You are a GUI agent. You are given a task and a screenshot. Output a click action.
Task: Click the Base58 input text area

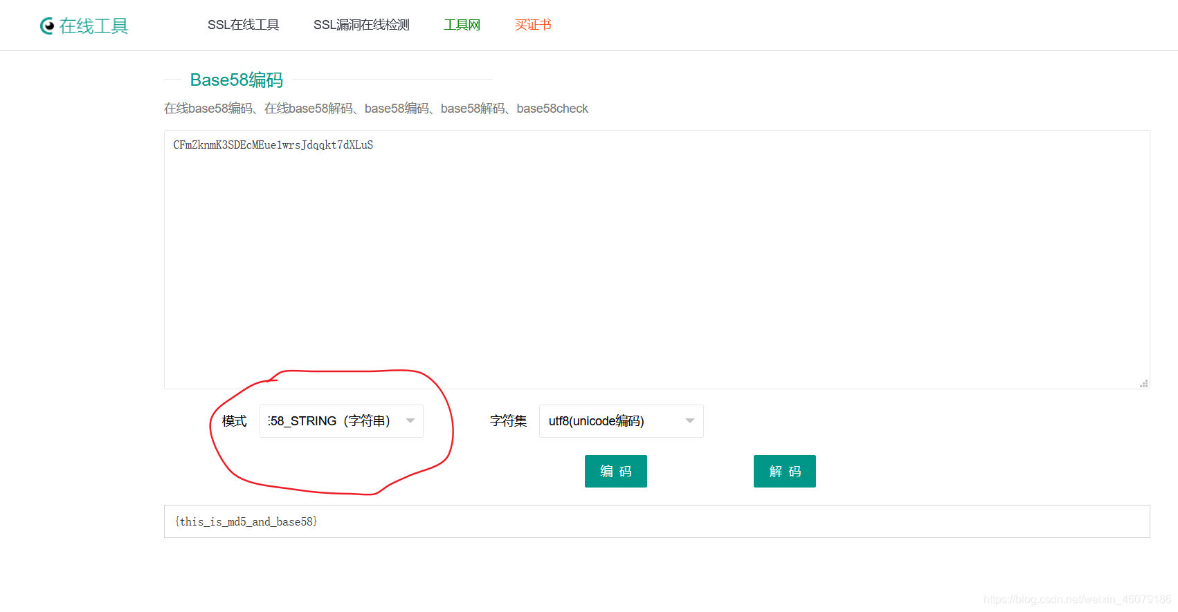point(657,259)
